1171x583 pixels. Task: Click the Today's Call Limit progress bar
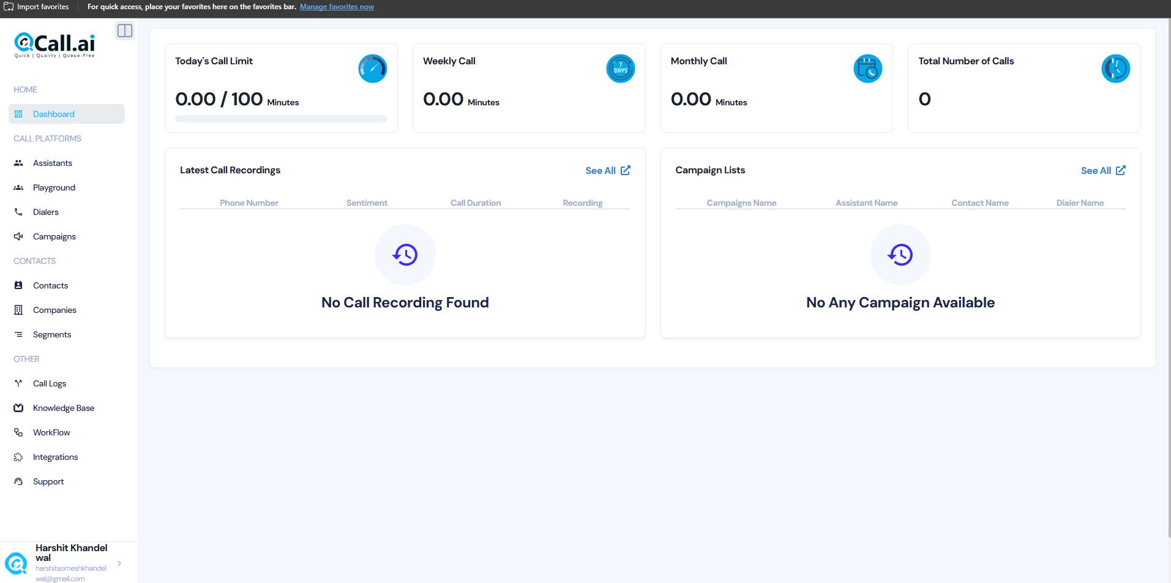pyautogui.click(x=281, y=119)
